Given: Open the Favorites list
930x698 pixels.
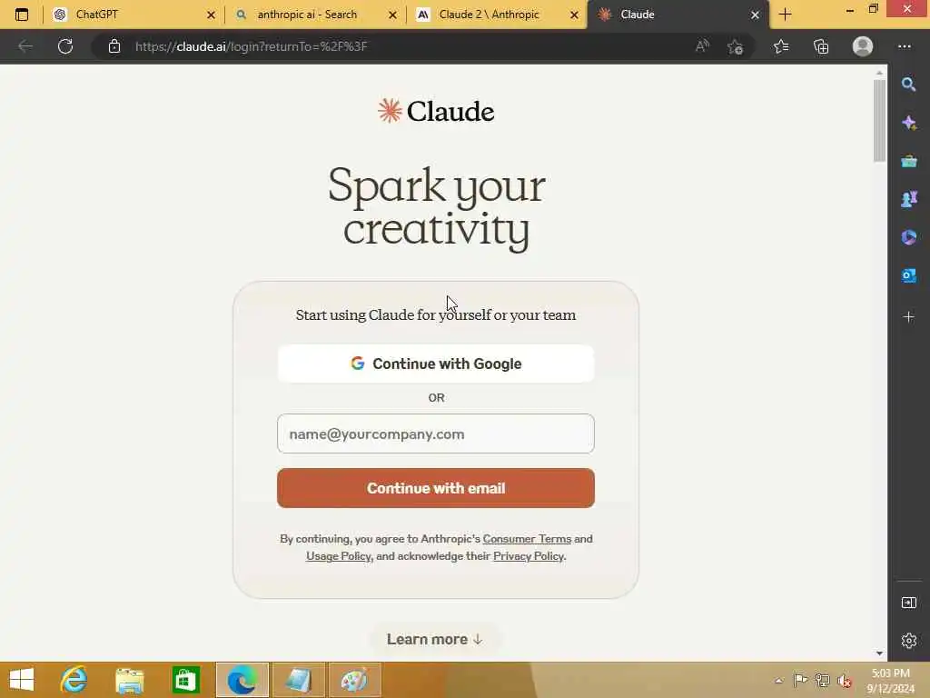Looking at the screenshot, I should coord(781,46).
